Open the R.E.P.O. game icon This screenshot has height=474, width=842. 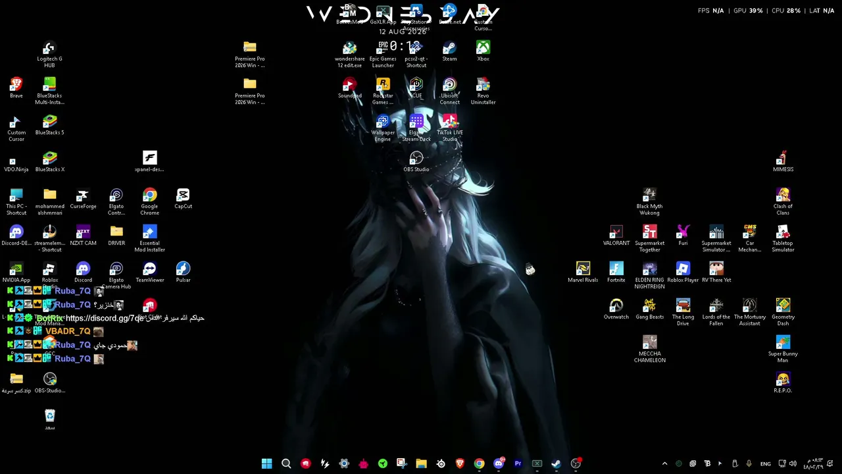(783, 382)
